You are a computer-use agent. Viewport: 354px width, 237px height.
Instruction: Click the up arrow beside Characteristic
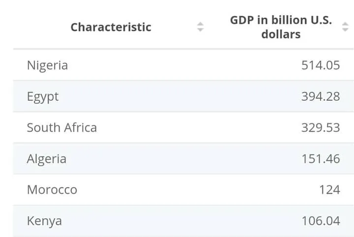(x=200, y=24)
